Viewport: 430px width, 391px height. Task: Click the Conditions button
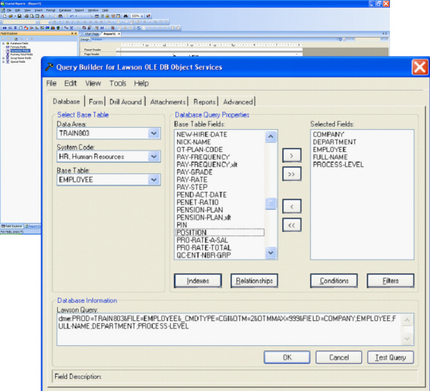(334, 280)
